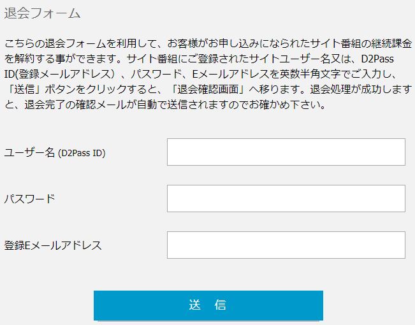Click the パスワード form label
The height and width of the screenshot is (325, 415).
click(x=29, y=199)
